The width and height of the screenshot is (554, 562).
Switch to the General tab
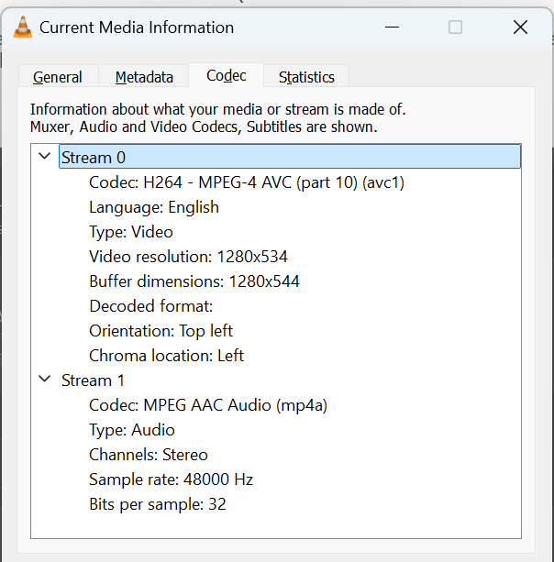pos(57,77)
